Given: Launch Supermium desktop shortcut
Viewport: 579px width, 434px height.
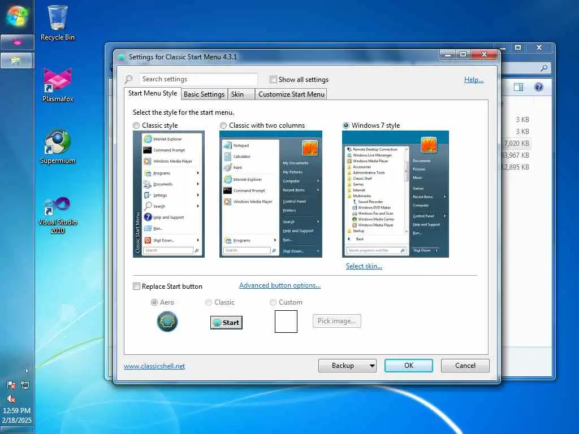Looking at the screenshot, I should 58,146.
